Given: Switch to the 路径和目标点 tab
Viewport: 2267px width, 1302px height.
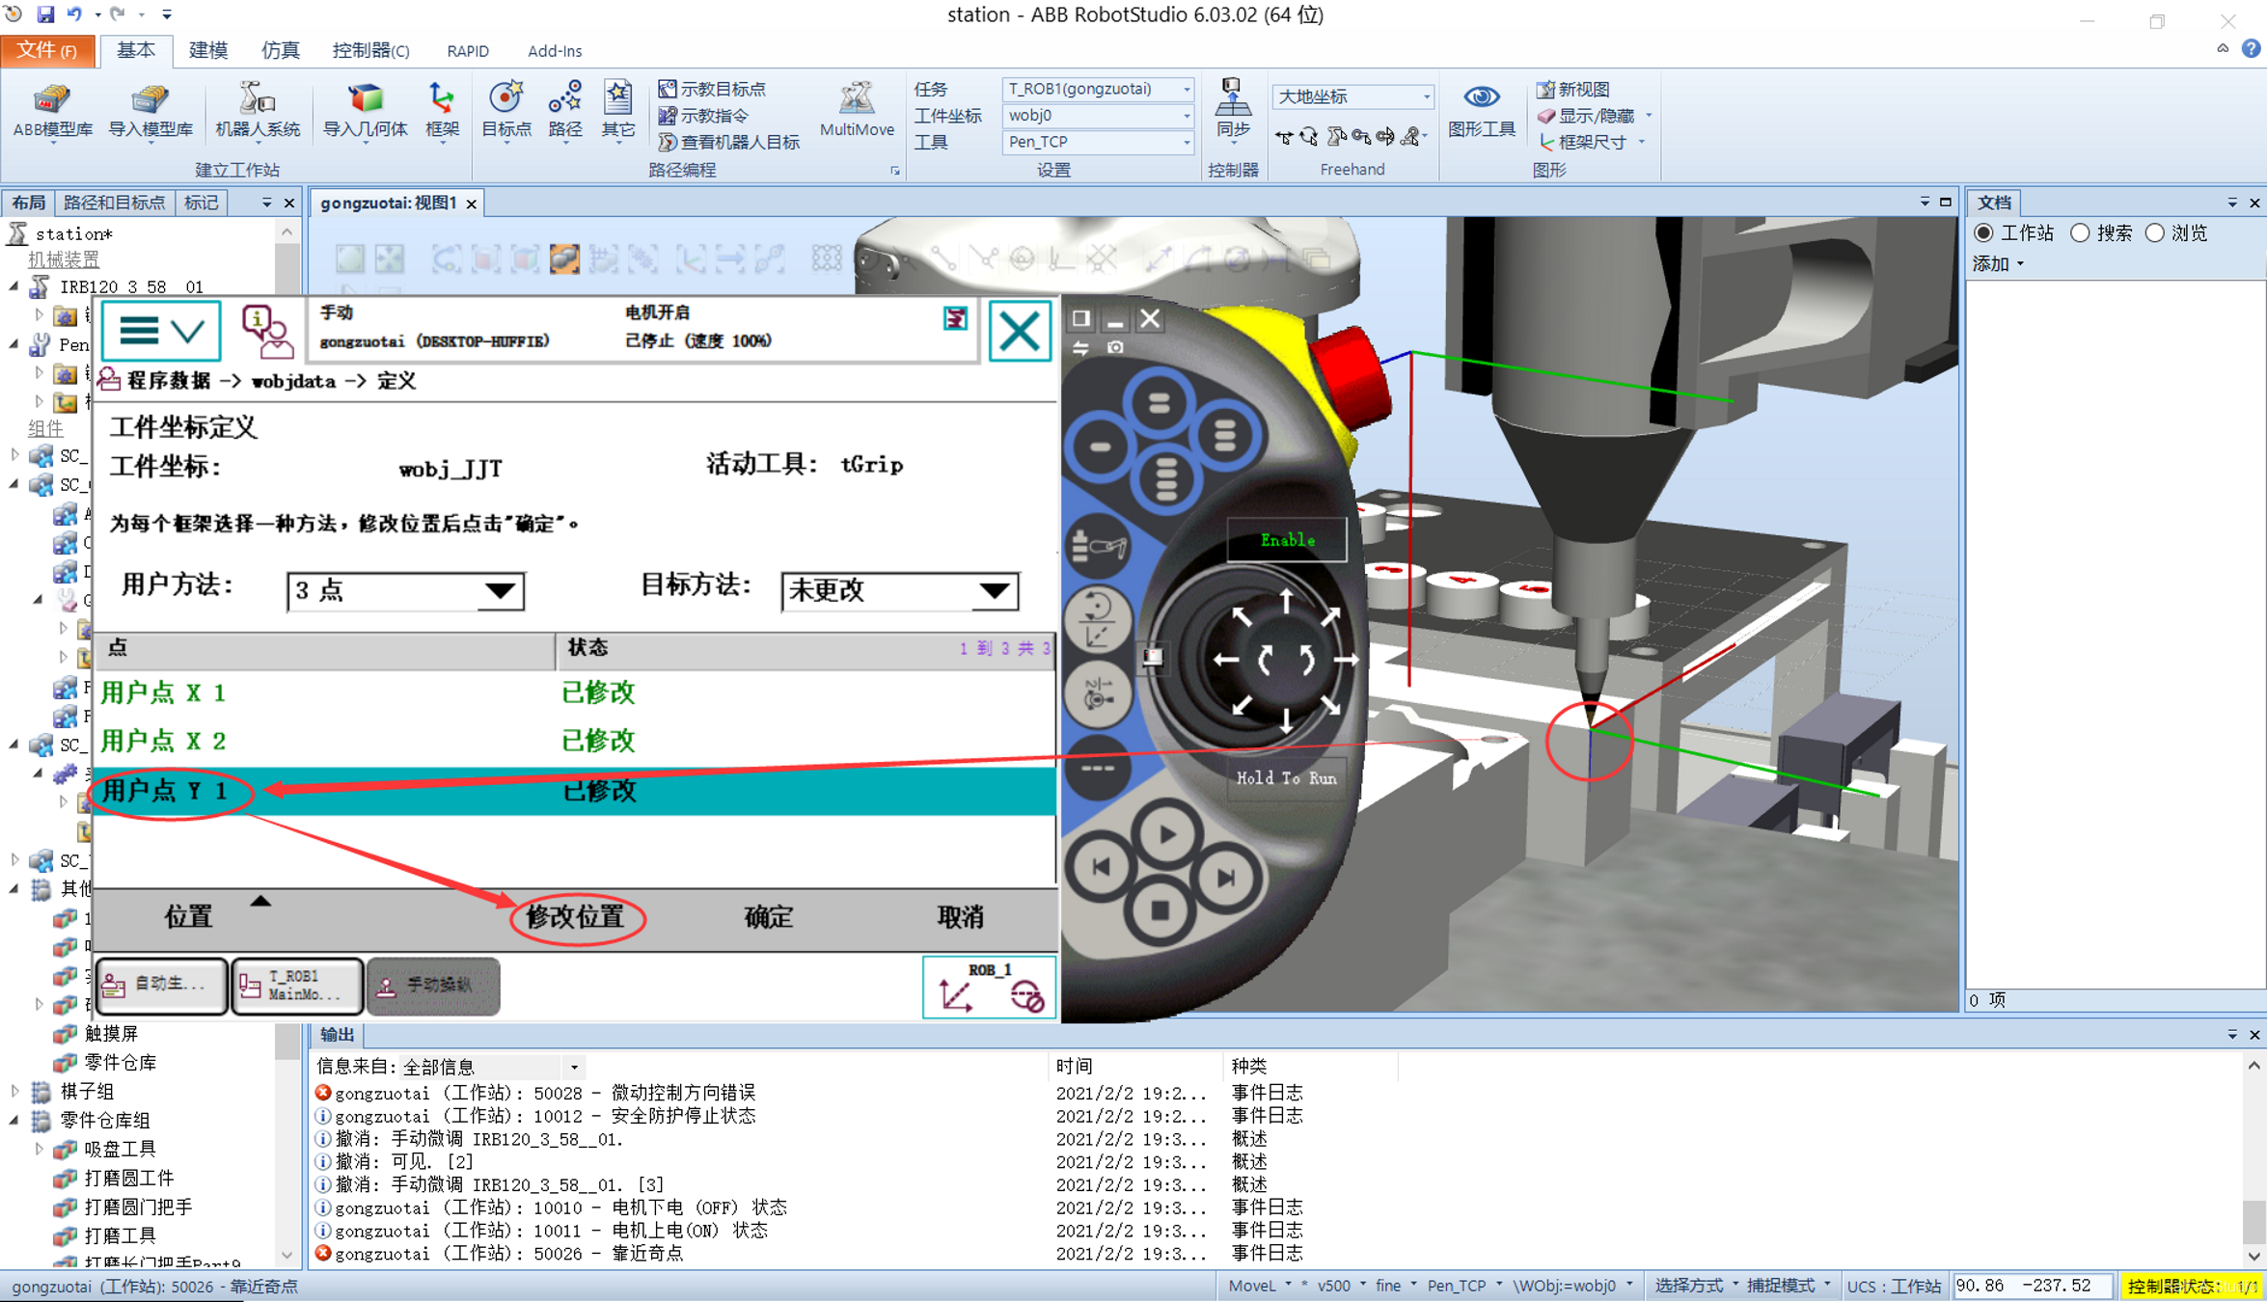Looking at the screenshot, I should [114, 203].
